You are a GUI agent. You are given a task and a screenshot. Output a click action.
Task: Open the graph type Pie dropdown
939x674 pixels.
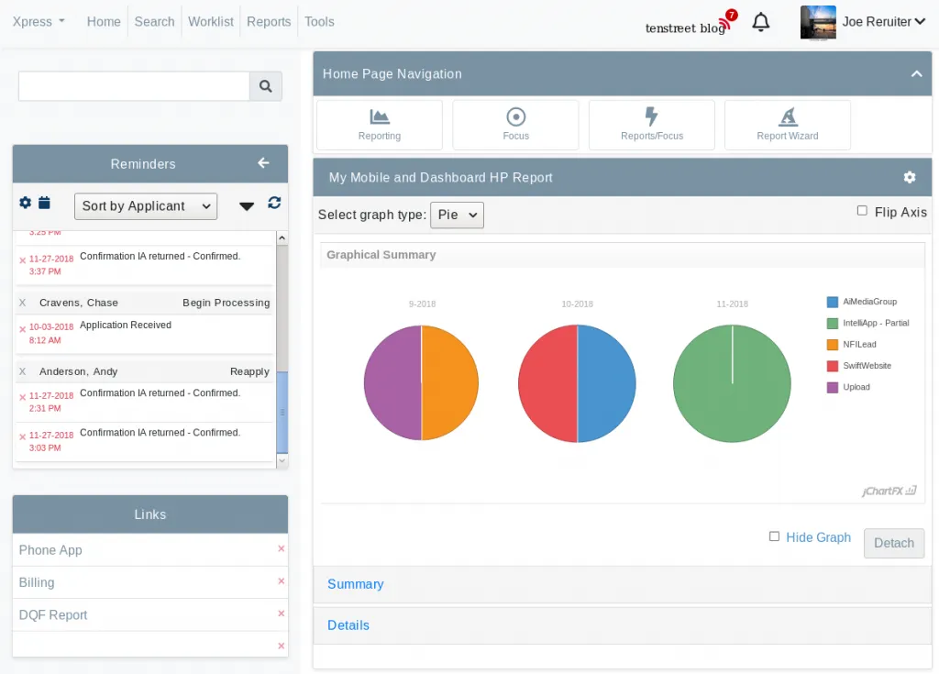click(457, 215)
